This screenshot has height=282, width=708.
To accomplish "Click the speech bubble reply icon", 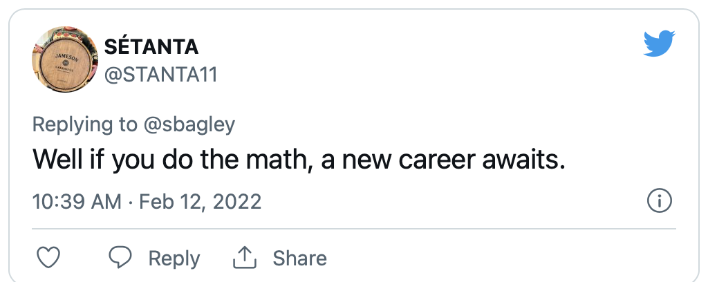I will click(121, 258).
